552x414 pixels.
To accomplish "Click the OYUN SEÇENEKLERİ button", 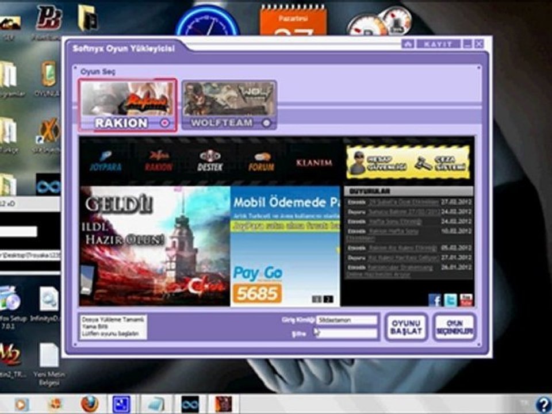I will click(454, 327).
